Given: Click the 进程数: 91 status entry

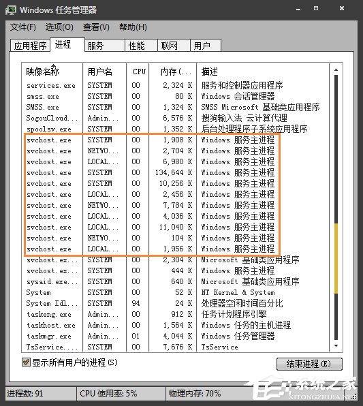Looking at the screenshot, I should pyautogui.click(x=25, y=394).
